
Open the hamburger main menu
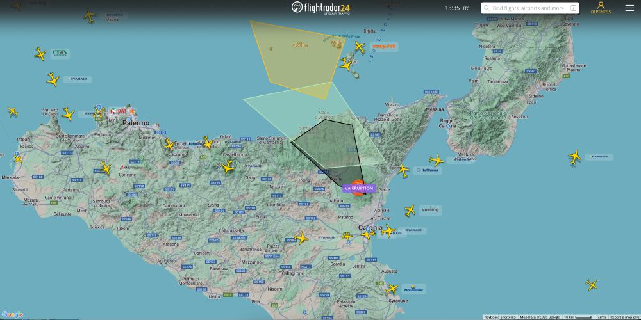tap(629, 8)
